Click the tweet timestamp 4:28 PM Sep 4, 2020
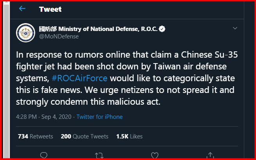The image size is (256, 160). click(44, 117)
